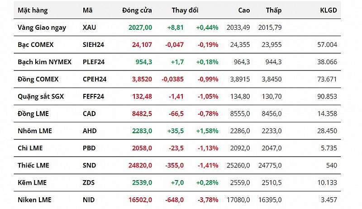Click the Nhôm change value +1,58%
362x209 pixels.
pos(207,131)
